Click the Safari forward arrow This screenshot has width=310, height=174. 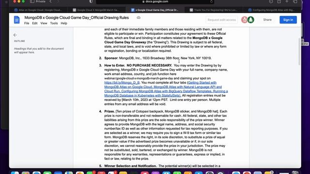click(58, 1)
